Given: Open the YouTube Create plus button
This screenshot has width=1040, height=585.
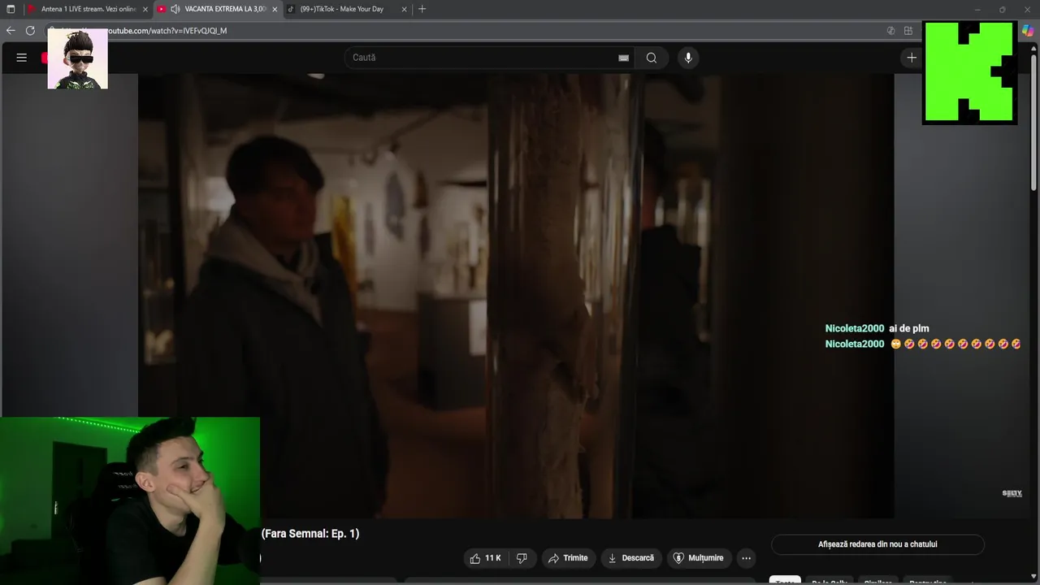Looking at the screenshot, I should tap(912, 58).
